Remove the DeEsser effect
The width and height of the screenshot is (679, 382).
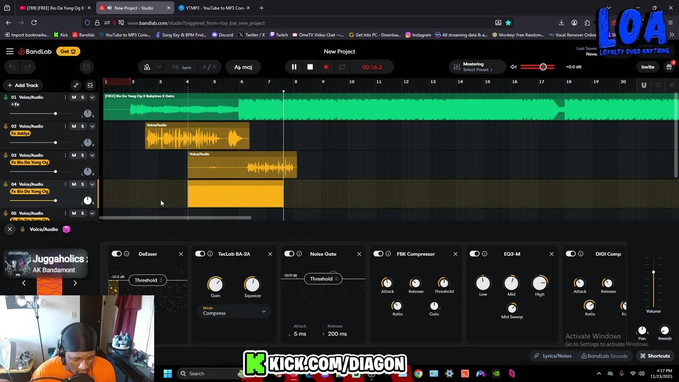(x=181, y=254)
